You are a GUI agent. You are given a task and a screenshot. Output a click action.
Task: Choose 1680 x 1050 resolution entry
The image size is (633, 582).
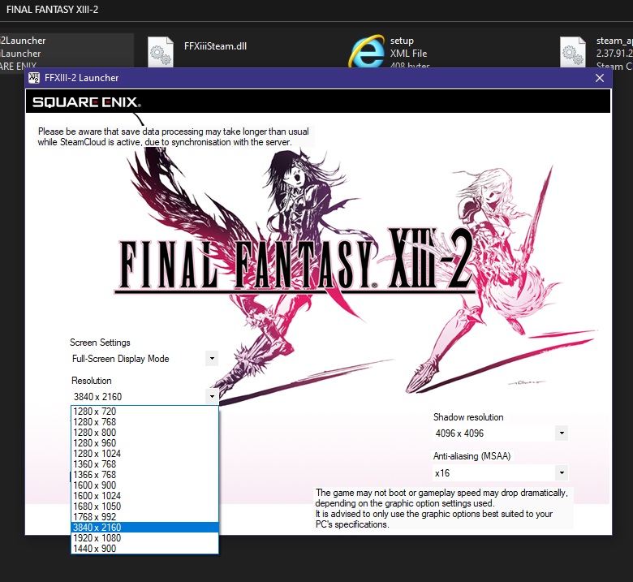pyautogui.click(x=144, y=506)
